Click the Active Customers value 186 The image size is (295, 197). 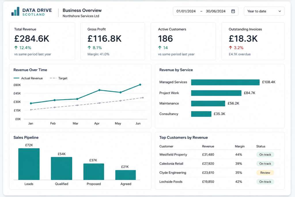click(165, 39)
